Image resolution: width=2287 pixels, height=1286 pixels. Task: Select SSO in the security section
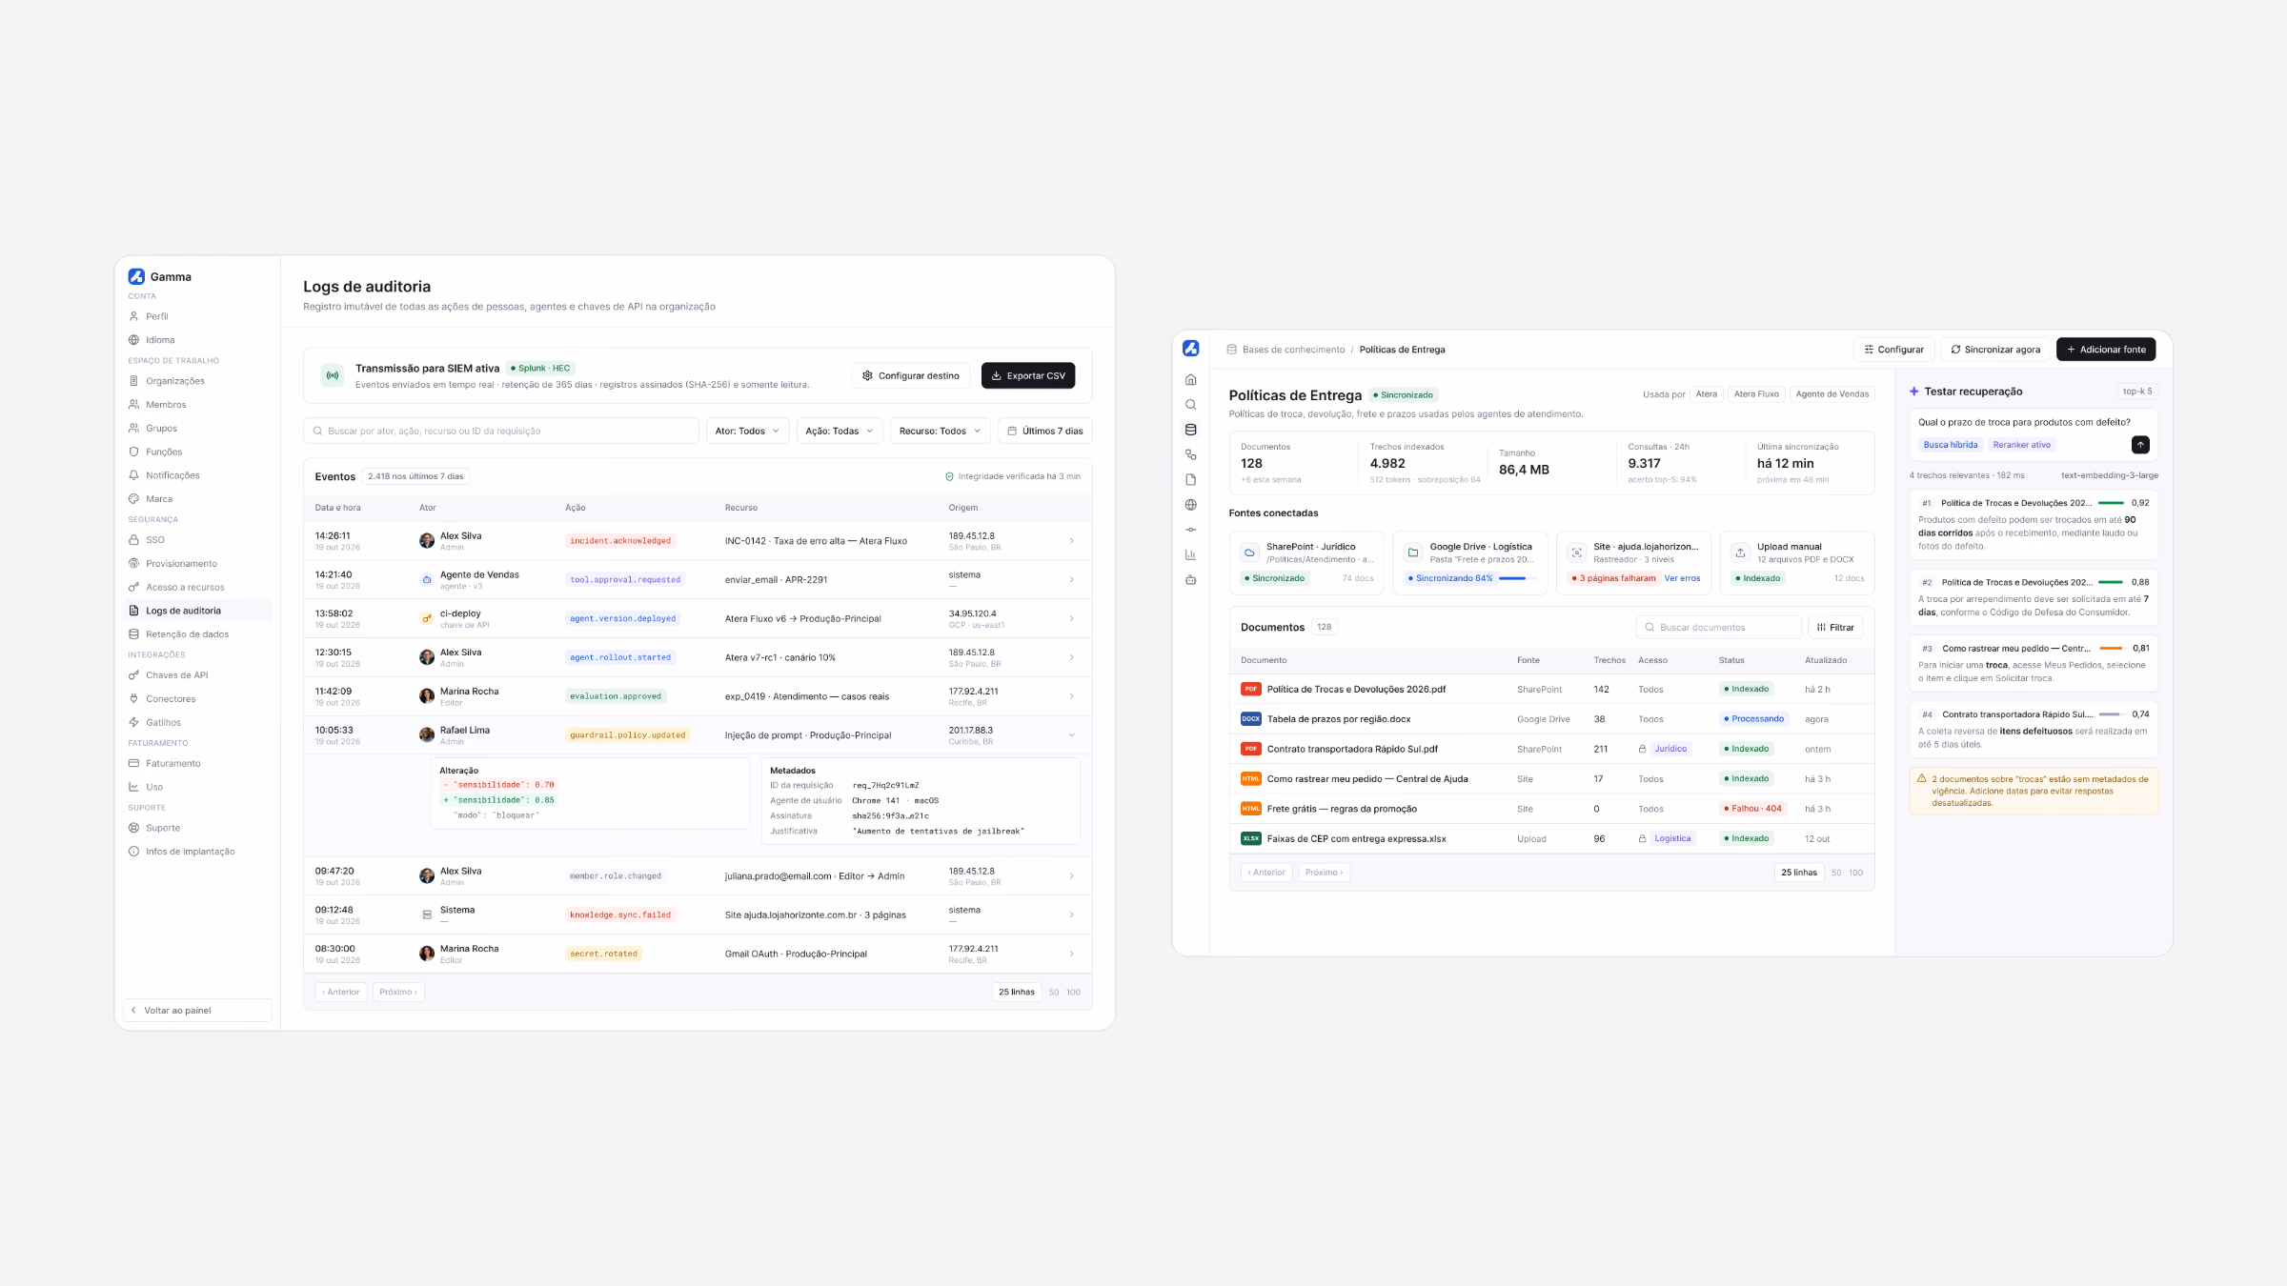pos(197,540)
